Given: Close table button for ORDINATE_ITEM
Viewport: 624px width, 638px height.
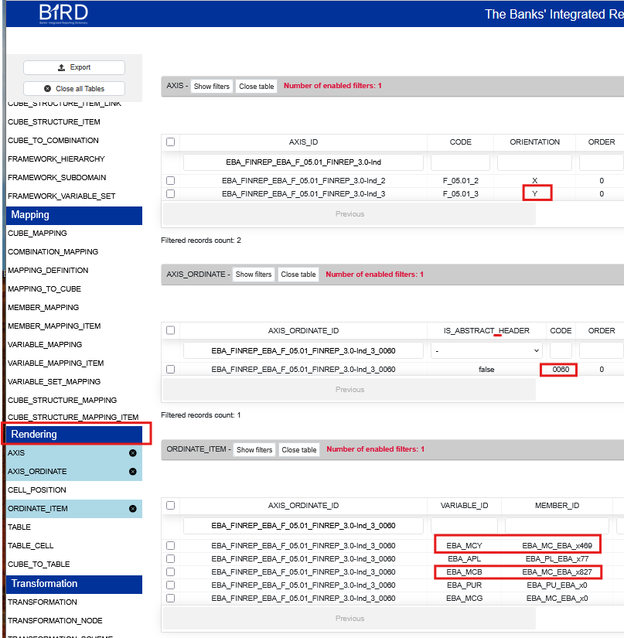Looking at the screenshot, I should pos(299,449).
